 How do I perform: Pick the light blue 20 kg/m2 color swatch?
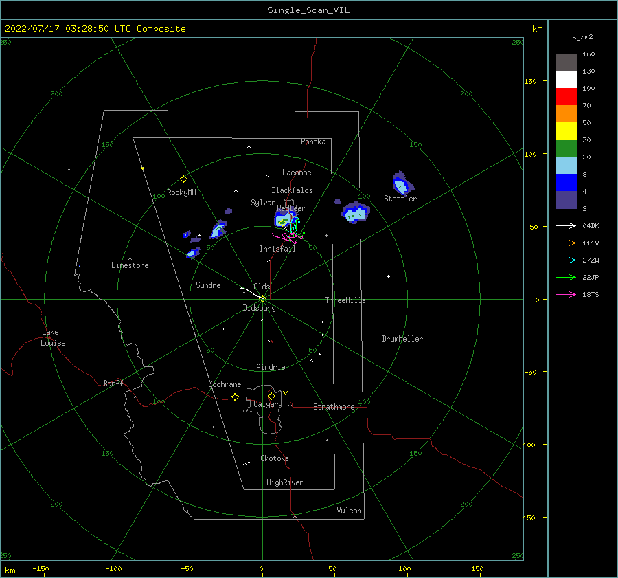(x=566, y=166)
